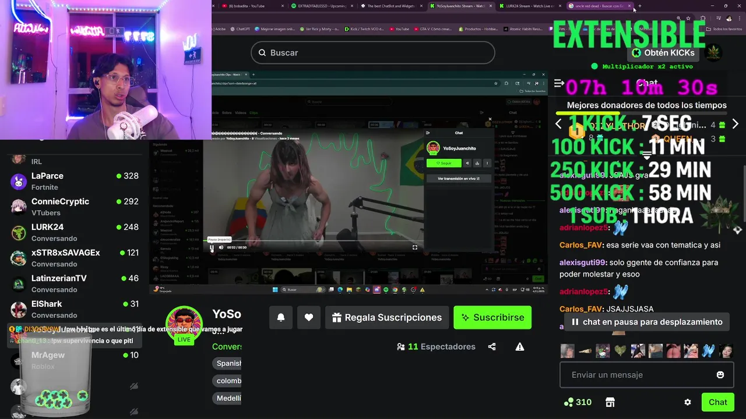Open the YoSoyJuanchito LIVE avatar
Viewport: 746px width, 419px height.
(x=184, y=324)
